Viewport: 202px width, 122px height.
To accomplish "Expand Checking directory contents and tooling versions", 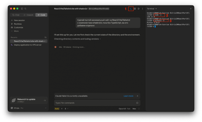I will [77, 39].
